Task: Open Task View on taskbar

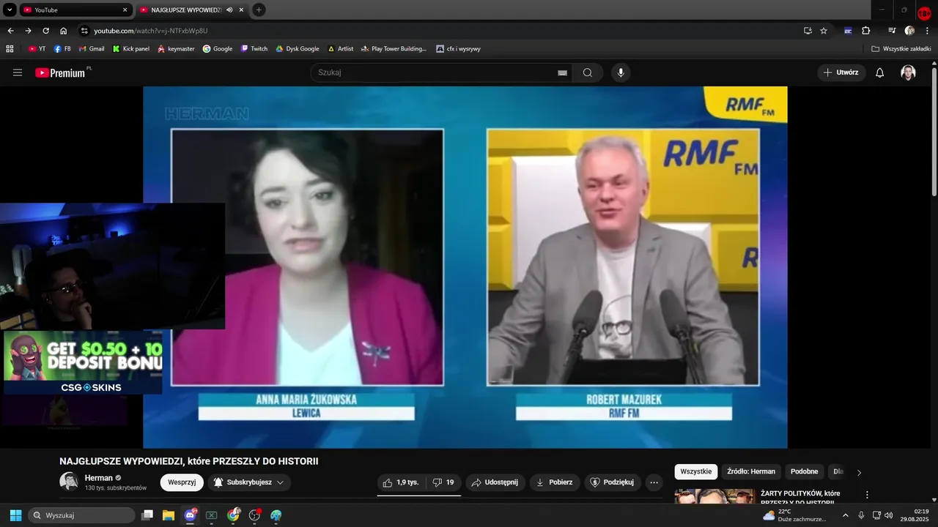Action: (x=147, y=515)
